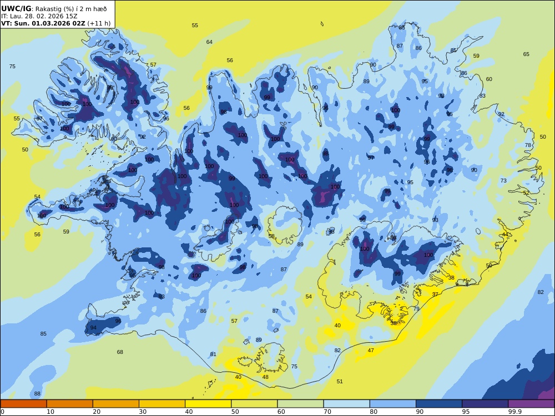Click the 95–99.9 dark purple legend band
Image resolution: width=555 pixels, height=416 pixels.
[x=485, y=404]
